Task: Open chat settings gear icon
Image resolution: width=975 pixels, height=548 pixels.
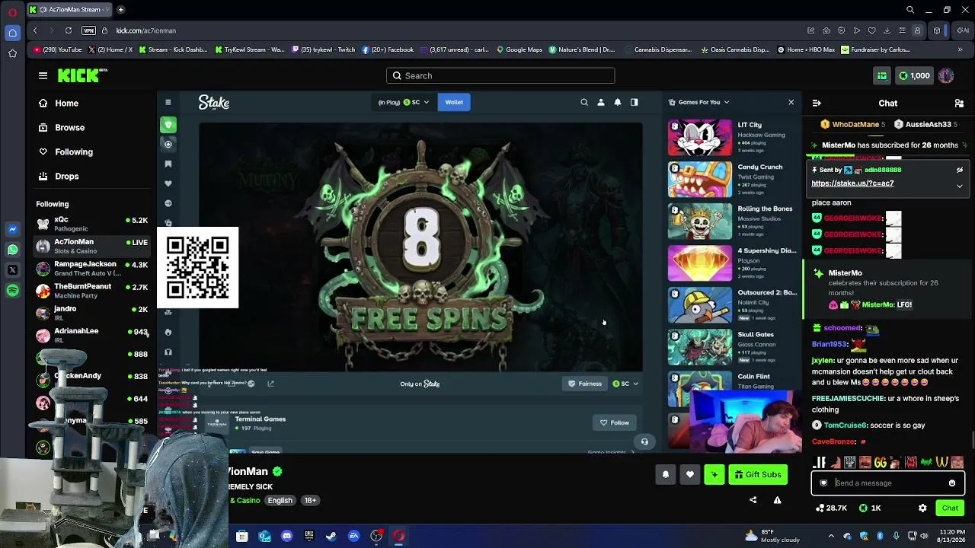Action: coord(922,508)
